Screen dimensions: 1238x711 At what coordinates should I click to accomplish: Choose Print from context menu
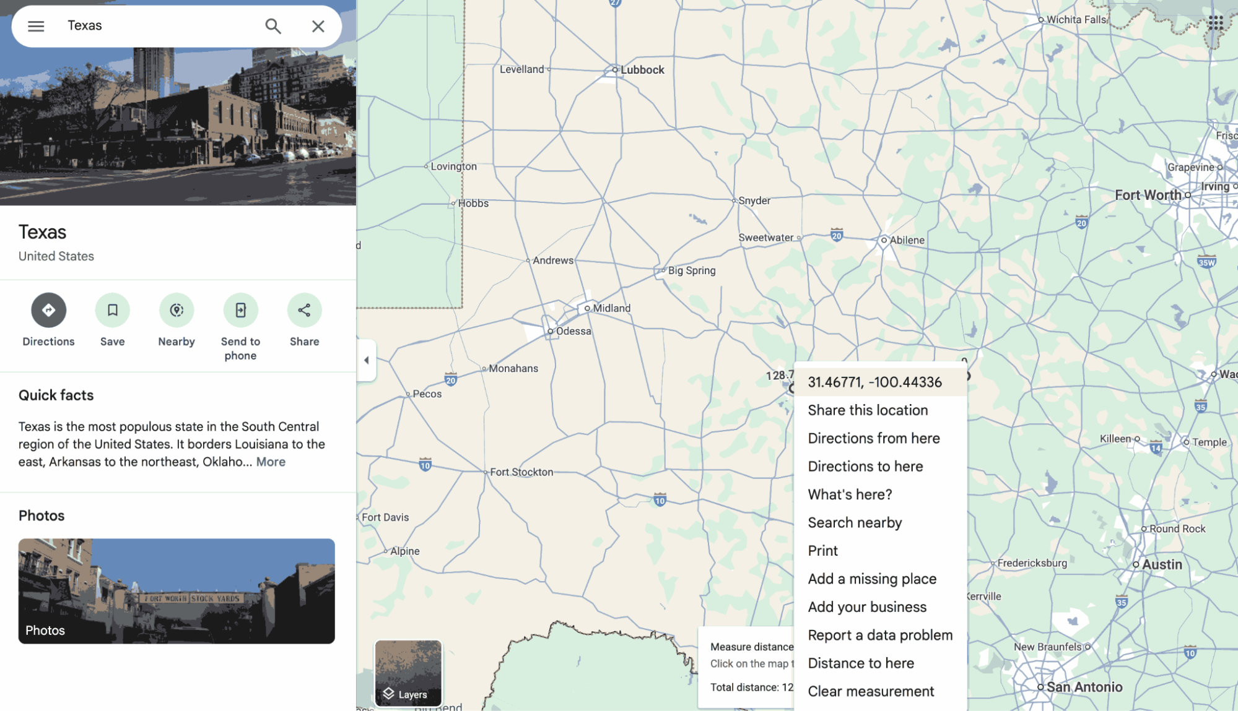coord(880,551)
